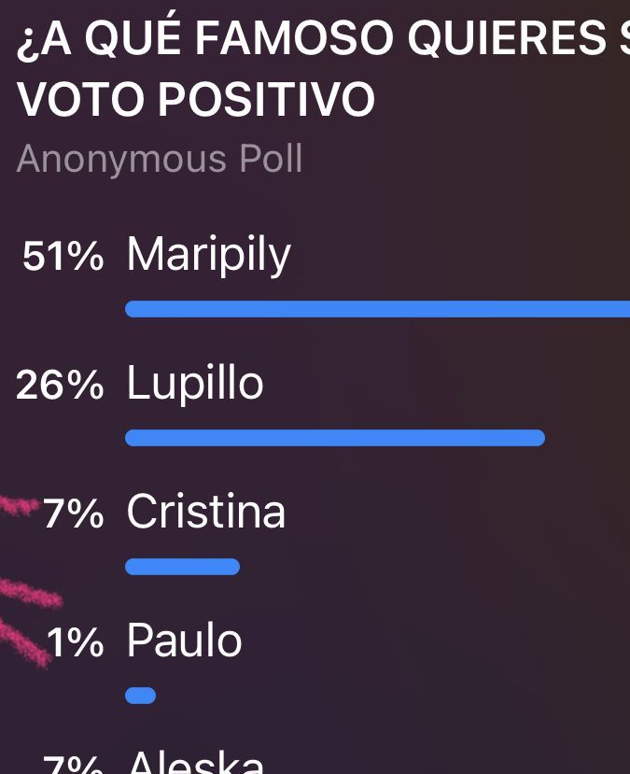Click the pink scribble between Cristina and Paulo
The image size is (630, 774).
tap(28, 592)
